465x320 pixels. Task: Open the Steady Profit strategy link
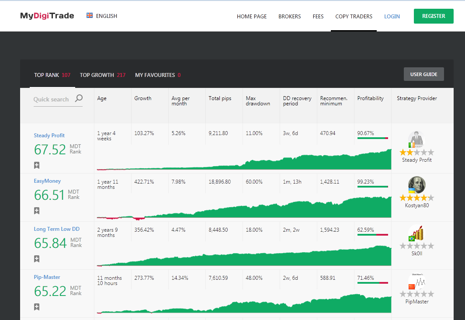coord(49,135)
